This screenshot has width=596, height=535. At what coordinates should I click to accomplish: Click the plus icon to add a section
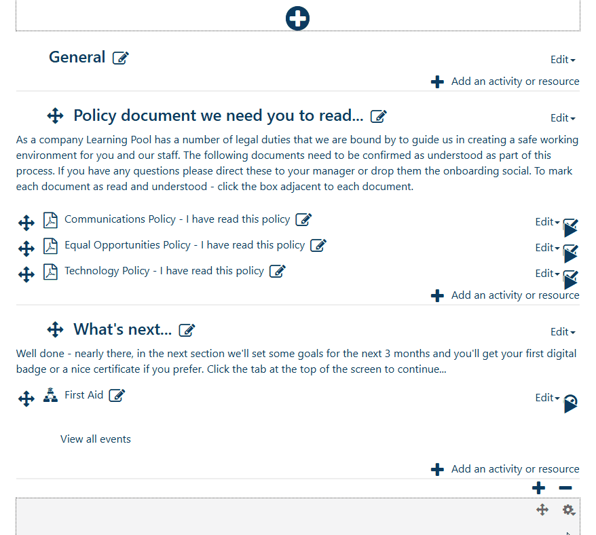click(538, 487)
